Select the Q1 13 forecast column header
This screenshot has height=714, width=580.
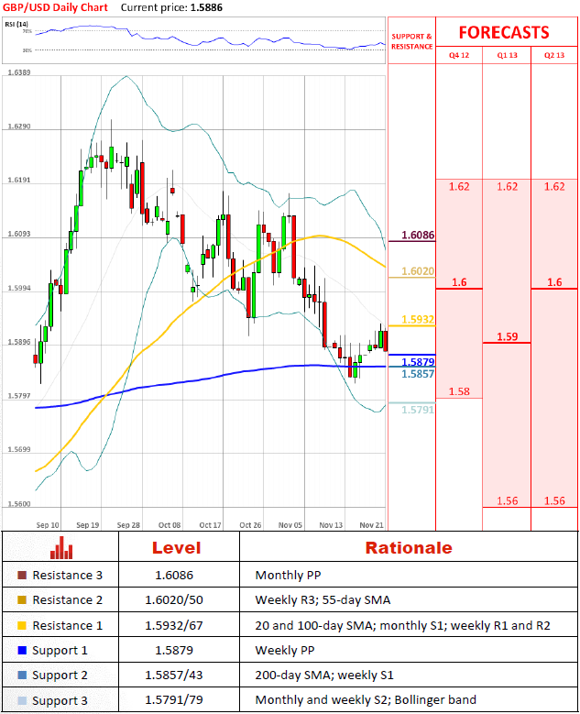tap(507, 56)
